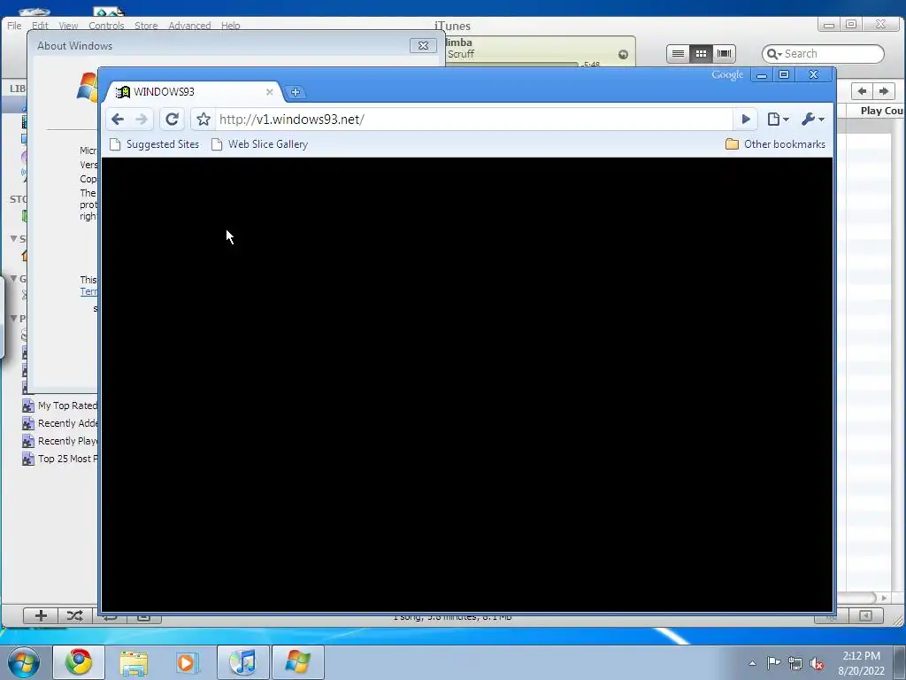Click iTunes browse forward arrow
This screenshot has height=680, width=906.
pyautogui.click(x=884, y=91)
